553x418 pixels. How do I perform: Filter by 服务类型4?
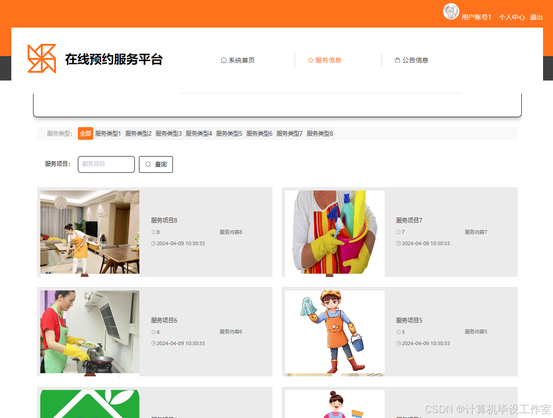(x=199, y=133)
